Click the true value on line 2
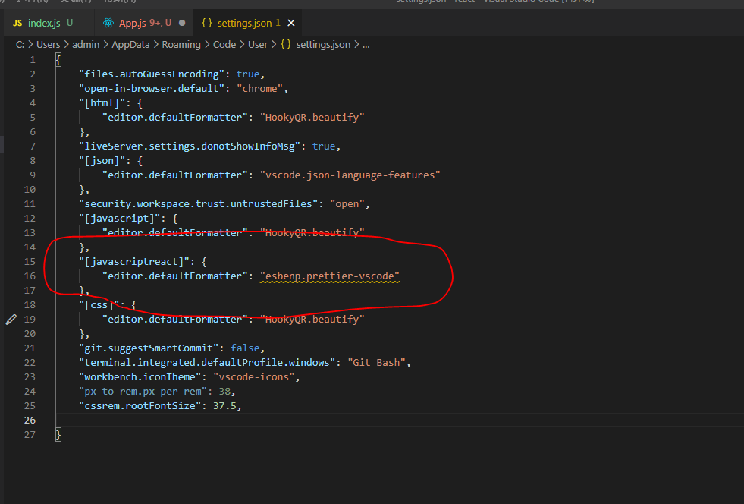 coord(248,74)
